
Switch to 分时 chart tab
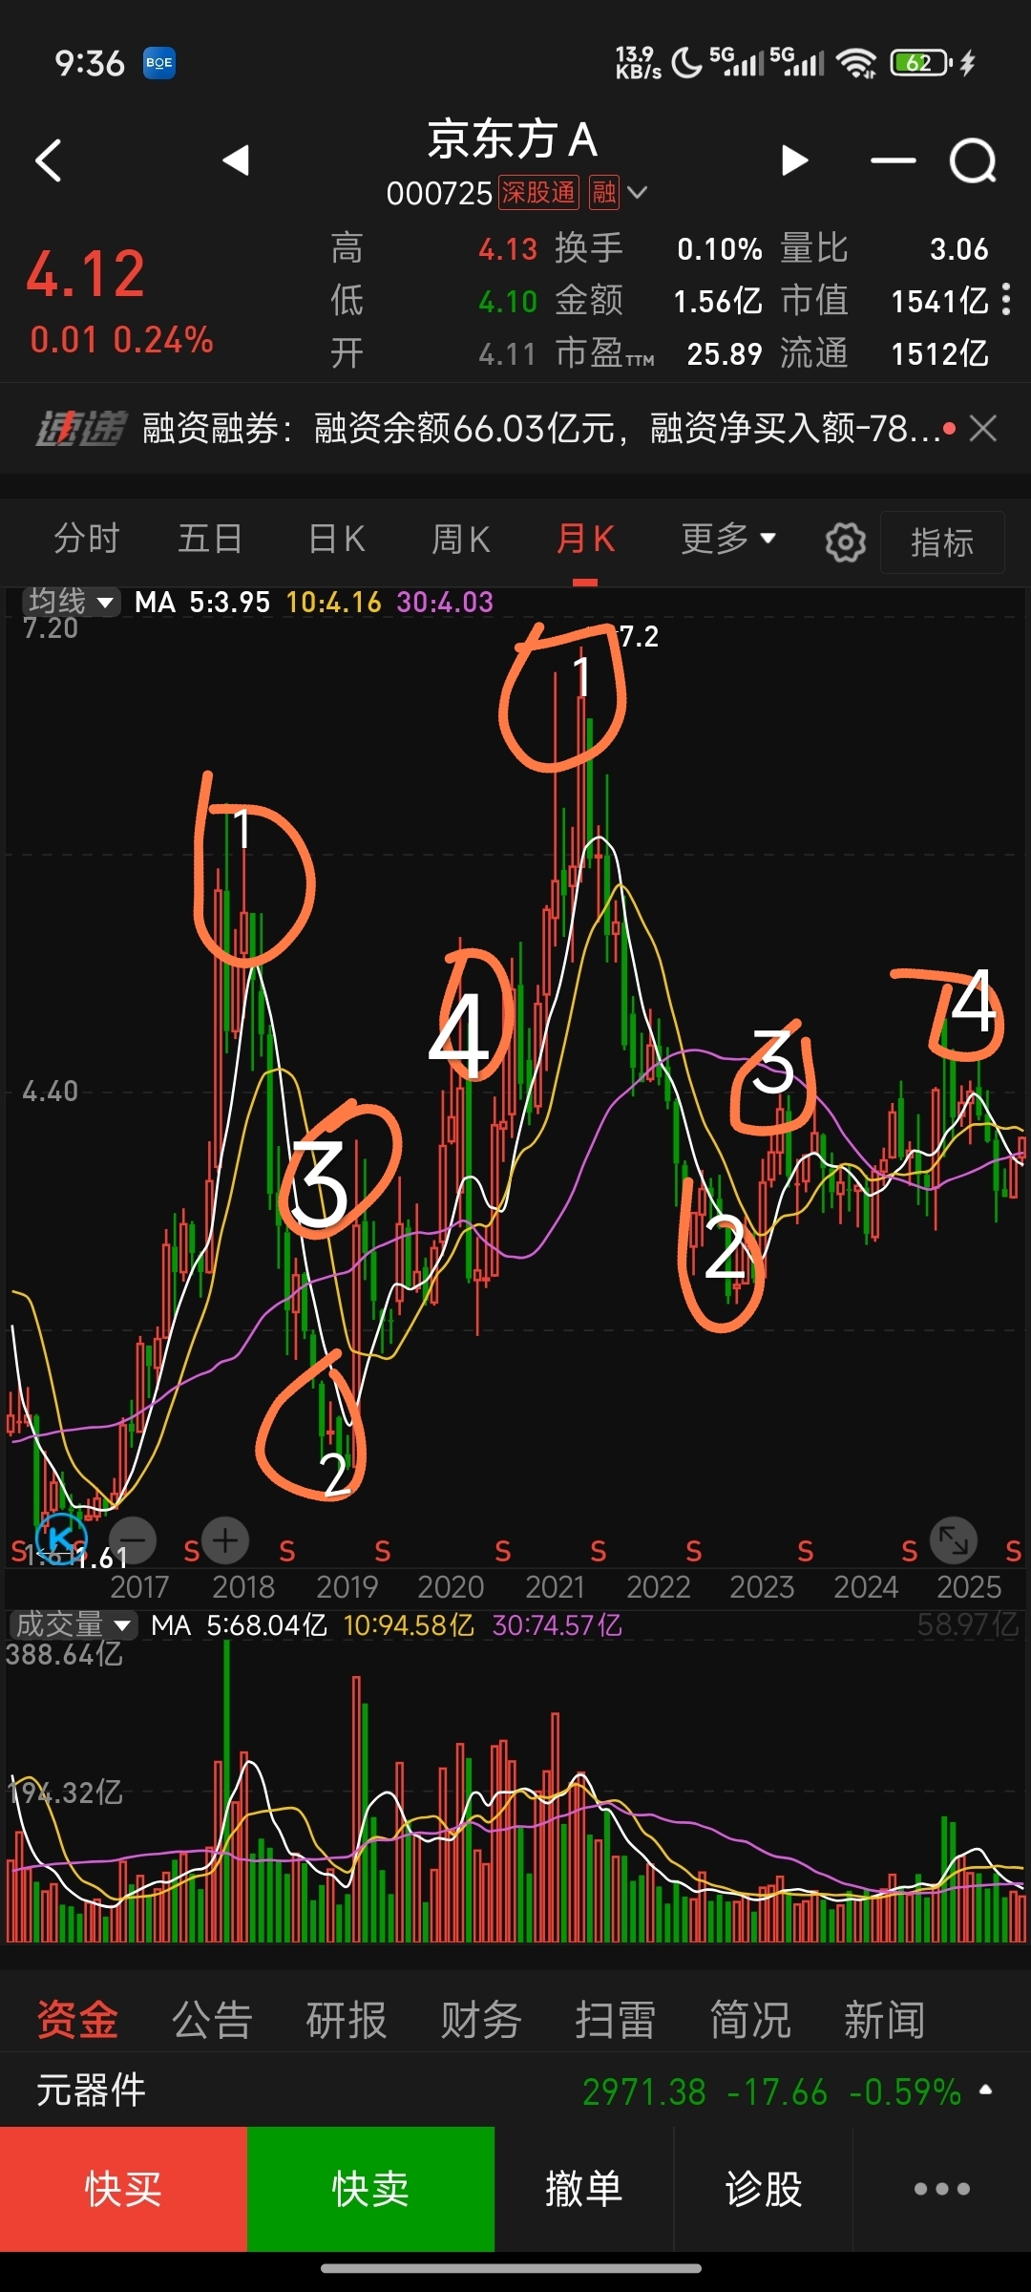pos(86,540)
